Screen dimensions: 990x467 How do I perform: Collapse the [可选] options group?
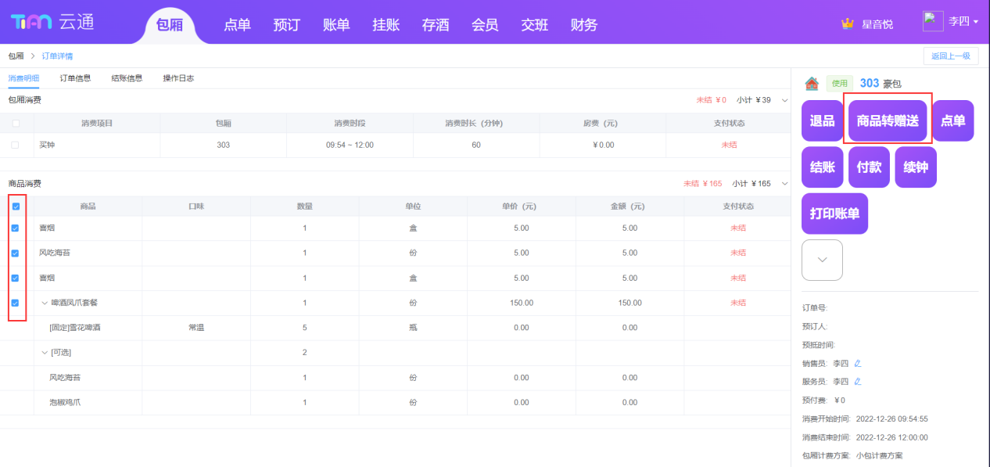[x=45, y=353]
